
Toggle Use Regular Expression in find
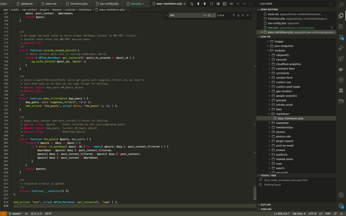pos(214,15)
